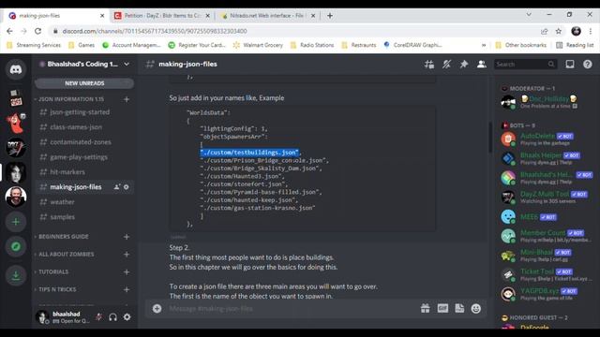Toggle notification settings bell in header
This screenshot has height=337, width=600.
point(446,65)
